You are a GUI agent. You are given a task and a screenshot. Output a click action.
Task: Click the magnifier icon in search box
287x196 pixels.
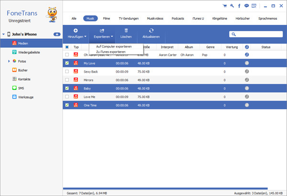(233, 34)
